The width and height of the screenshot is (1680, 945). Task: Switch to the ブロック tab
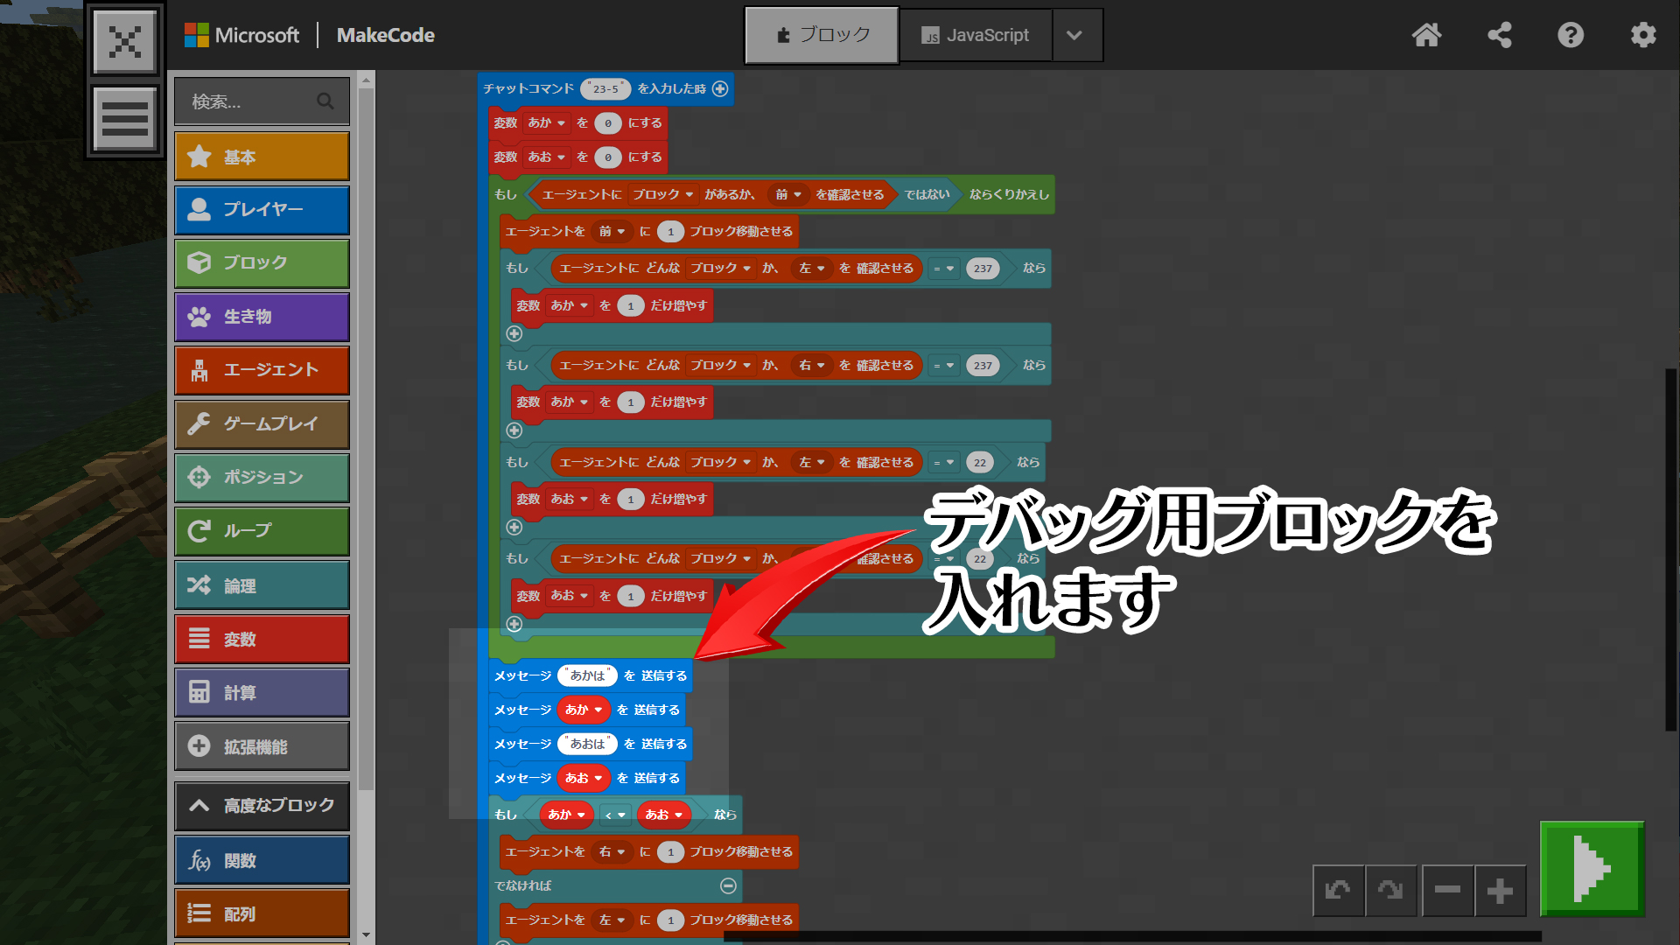822,35
